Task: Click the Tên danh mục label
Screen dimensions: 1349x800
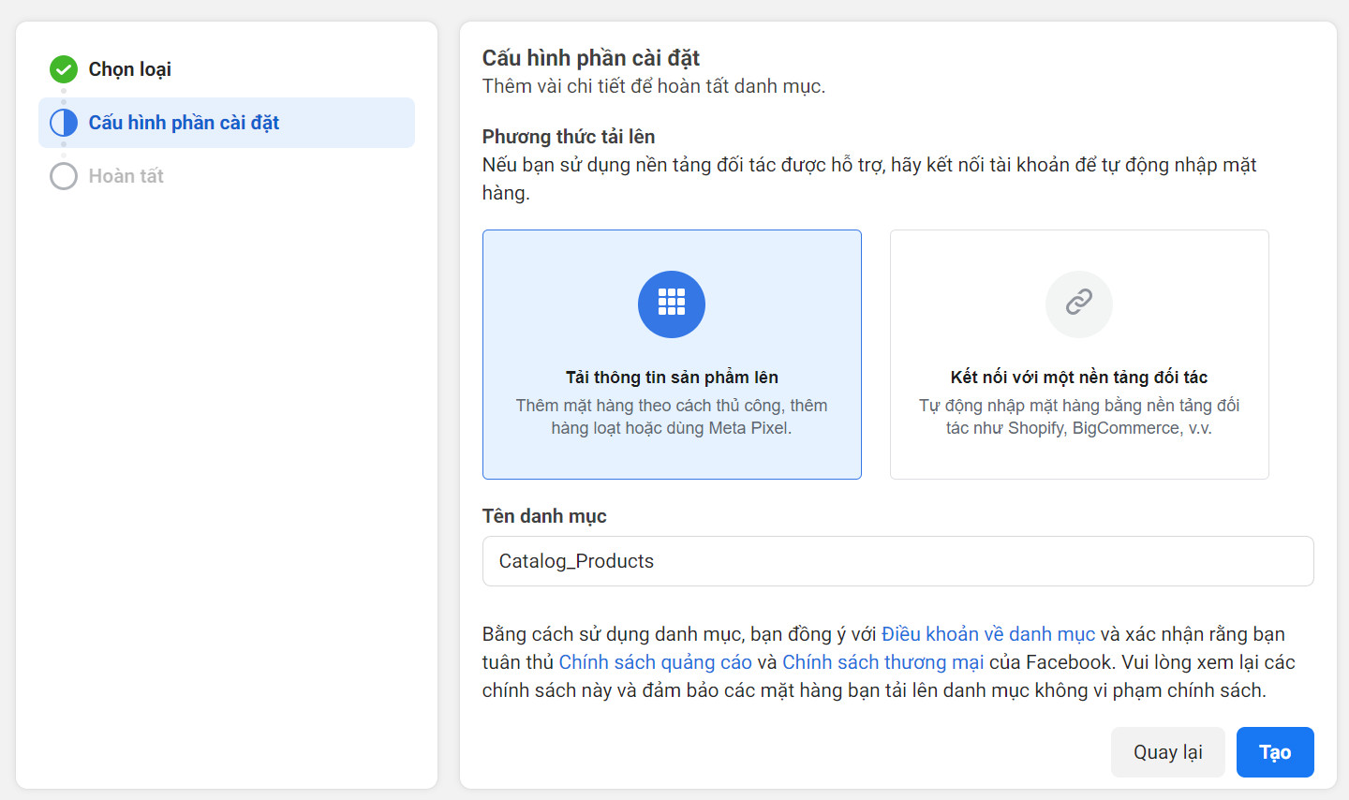Action: pos(544,516)
